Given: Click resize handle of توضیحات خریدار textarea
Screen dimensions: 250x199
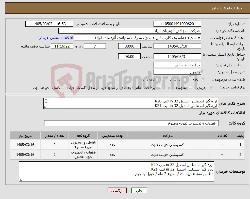Looking at the screenshot, I should [x=21, y=180].
